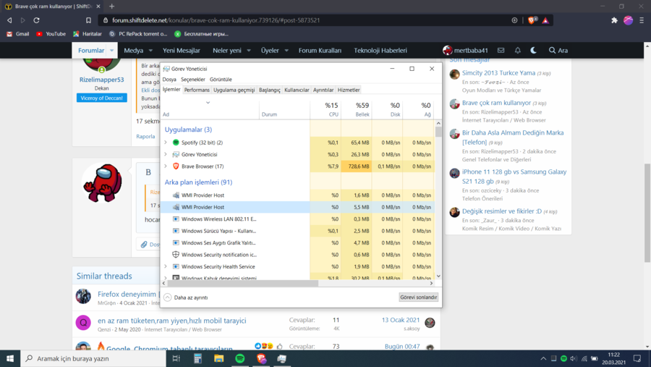
Task: Click Task Manager horizontal scrollbar thumb
Action: 242,283
